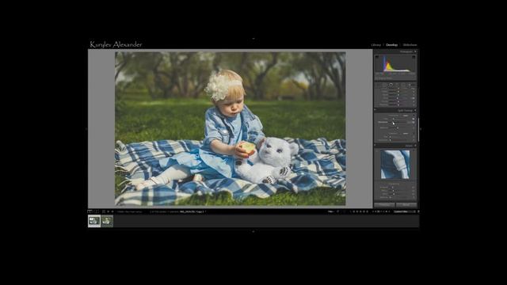507x285 pixels.
Task: Switch to the Library module
Action: [x=375, y=45]
